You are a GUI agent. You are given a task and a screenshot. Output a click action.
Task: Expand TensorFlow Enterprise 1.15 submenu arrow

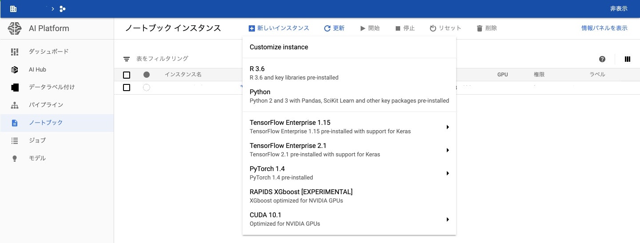448,127
